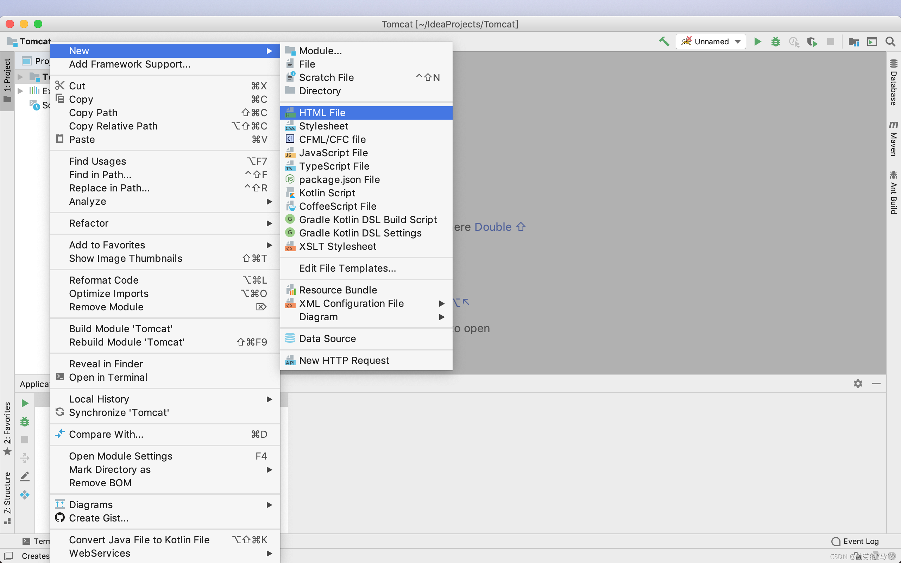Expand the Diagram submenu in the New menu
This screenshot has width=901, height=563.
point(366,317)
